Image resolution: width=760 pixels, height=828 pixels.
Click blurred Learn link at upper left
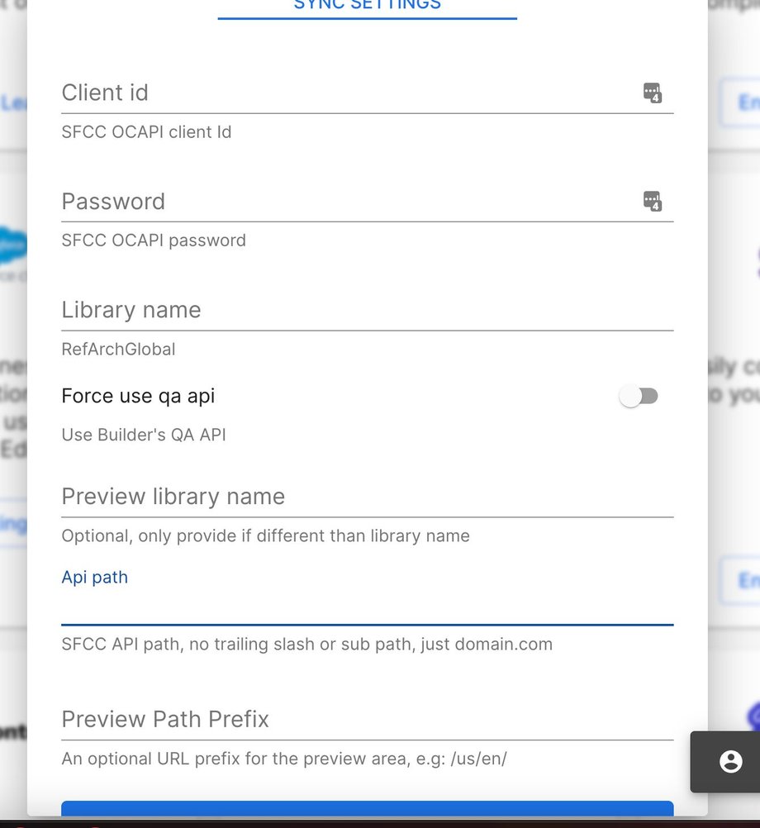click(12, 103)
